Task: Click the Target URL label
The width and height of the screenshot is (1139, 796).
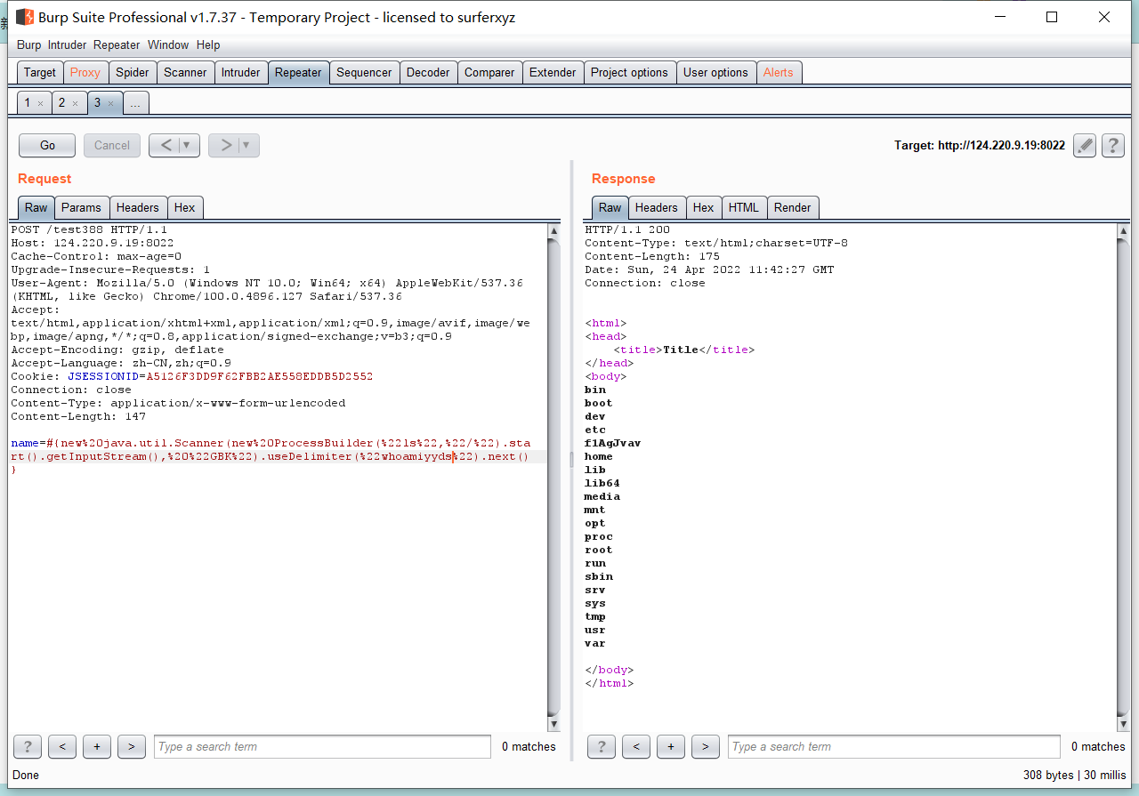Action: click(980, 146)
